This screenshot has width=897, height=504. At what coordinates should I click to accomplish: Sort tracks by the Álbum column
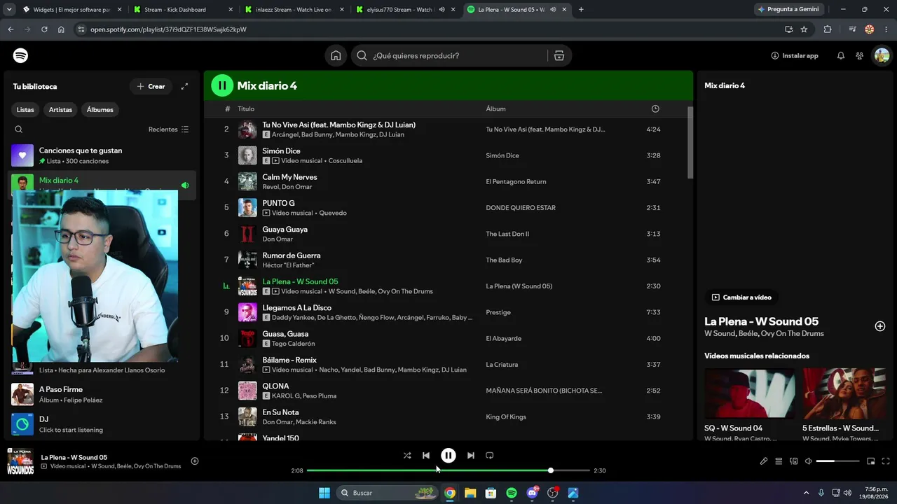point(495,109)
